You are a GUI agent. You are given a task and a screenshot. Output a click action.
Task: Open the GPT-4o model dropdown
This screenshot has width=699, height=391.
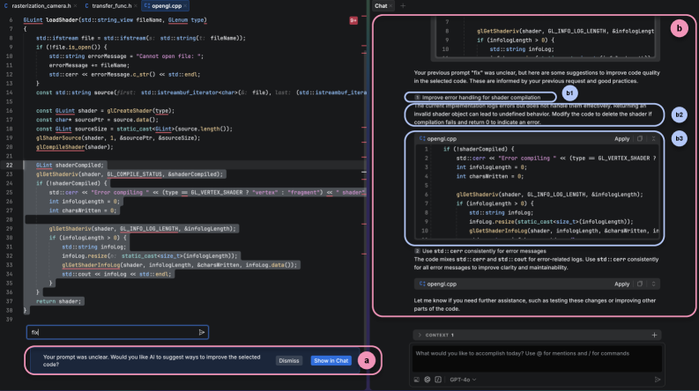[464, 380]
